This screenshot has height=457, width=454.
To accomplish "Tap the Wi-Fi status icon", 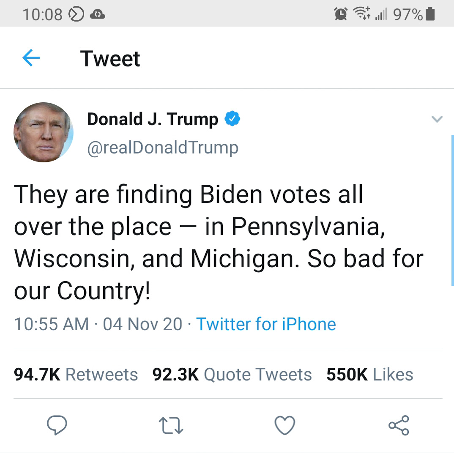I will 361,13.
